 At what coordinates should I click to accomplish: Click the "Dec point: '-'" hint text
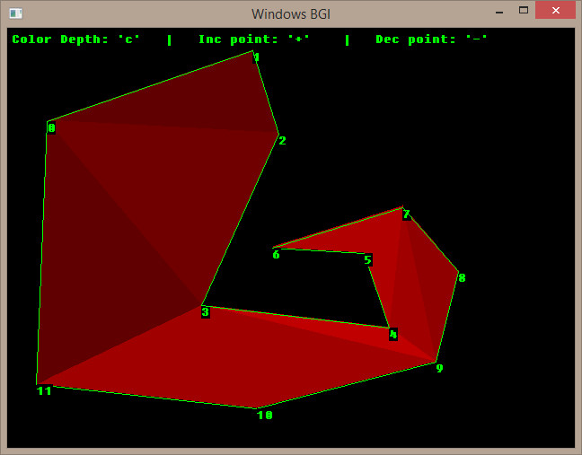[x=432, y=39]
